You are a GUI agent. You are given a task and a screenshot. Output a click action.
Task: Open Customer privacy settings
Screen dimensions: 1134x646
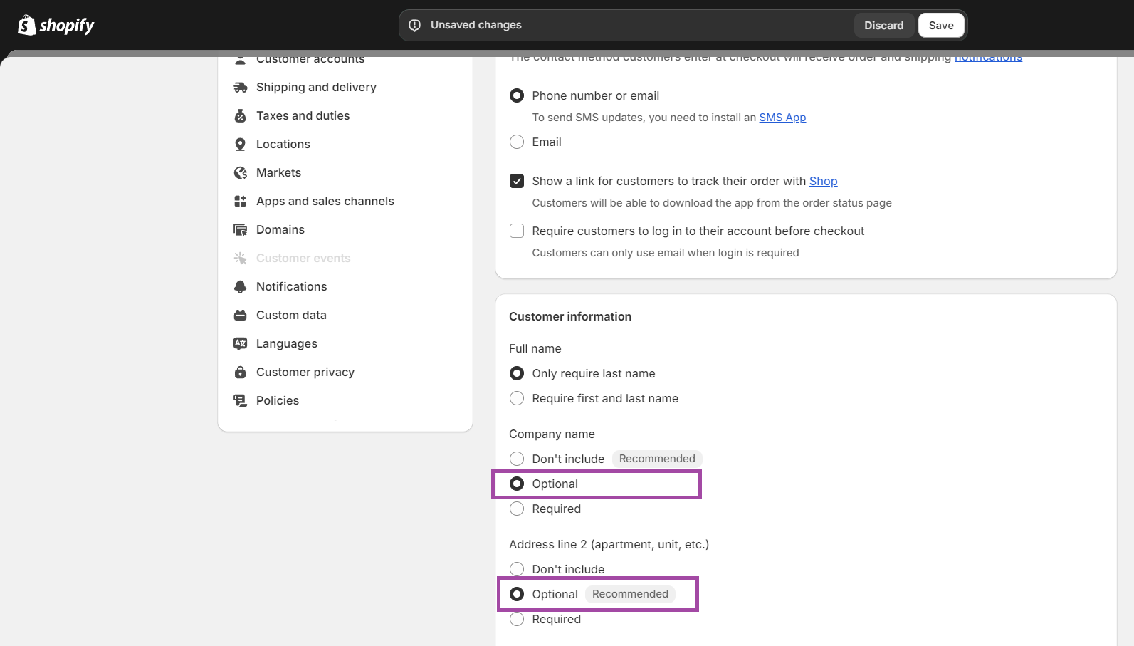tap(305, 373)
